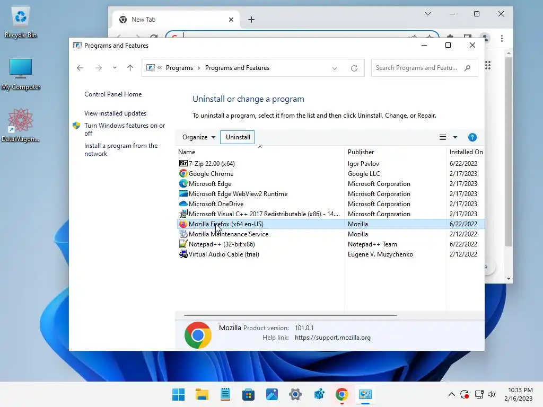Click the horizontal scrollbar of program list
This screenshot has height=407, width=543.
(x=290, y=315)
